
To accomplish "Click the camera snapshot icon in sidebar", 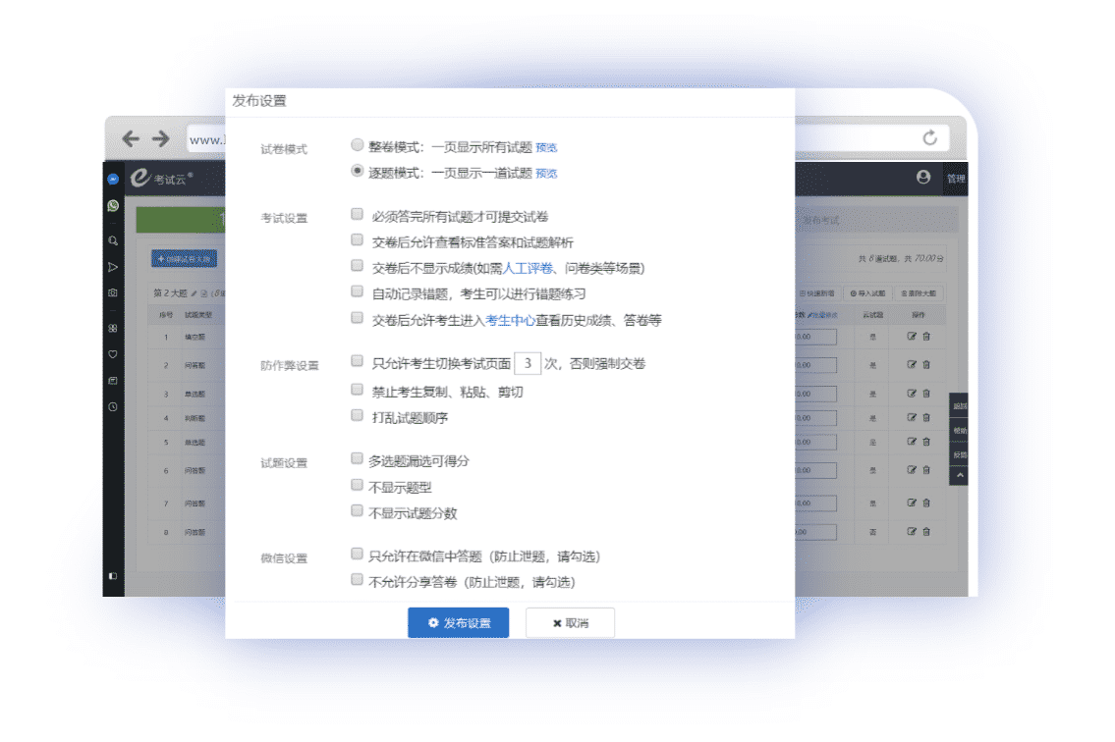I will [x=113, y=292].
